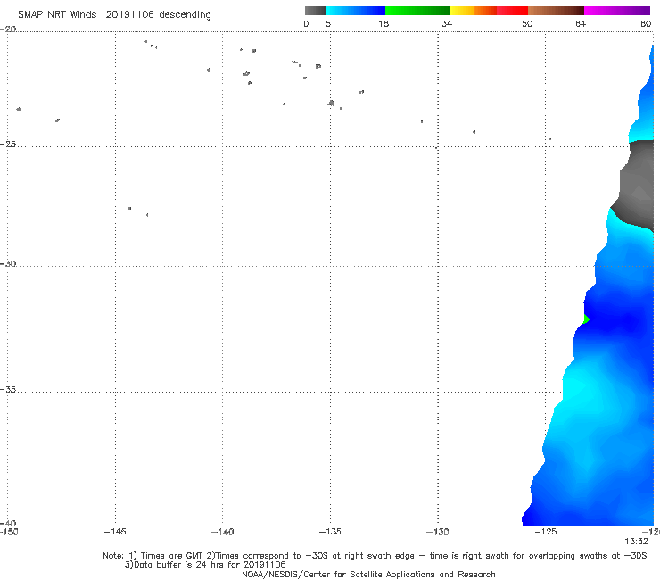Click the color bar label '50'
The image size is (660, 580).
[527, 23]
